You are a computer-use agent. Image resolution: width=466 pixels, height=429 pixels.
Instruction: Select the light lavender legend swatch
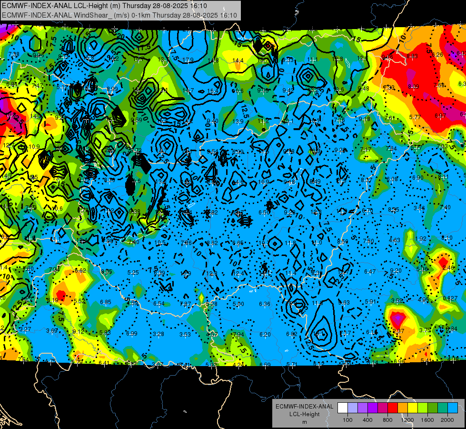point(353,408)
